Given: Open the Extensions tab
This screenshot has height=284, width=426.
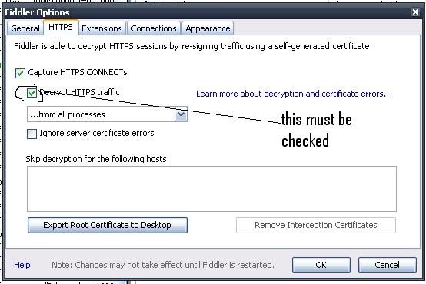Looking at the screenshot, I should (102, 28).
